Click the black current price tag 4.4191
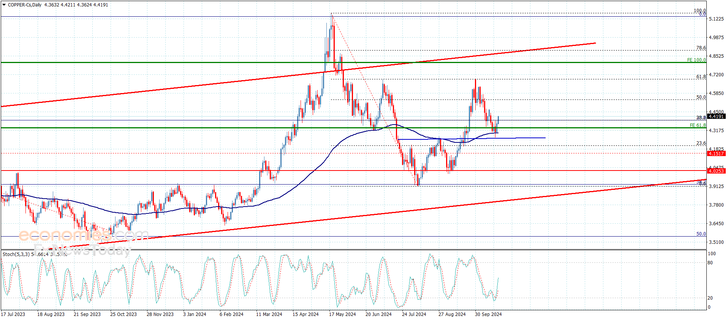Screen dimensions: 728x319 (716, 117)
